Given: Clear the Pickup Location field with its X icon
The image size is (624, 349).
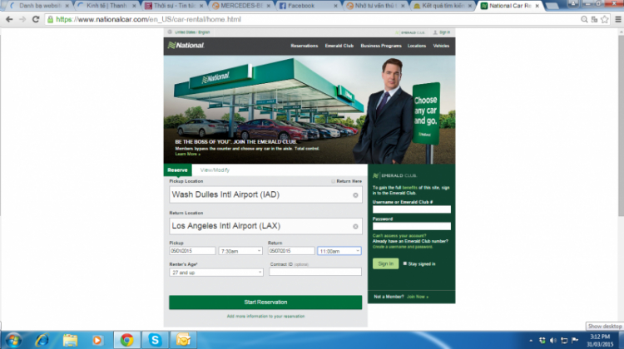Looking at the screenshot, I should point(355,195).
